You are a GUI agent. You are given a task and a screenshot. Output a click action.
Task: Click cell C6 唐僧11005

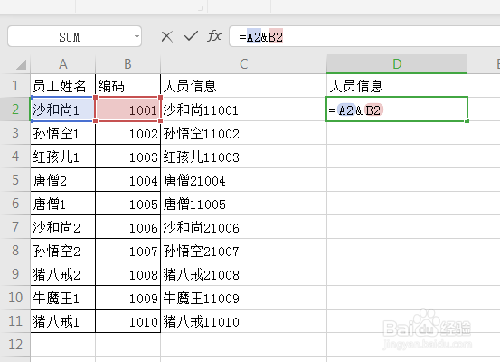(x=243, y=204)
